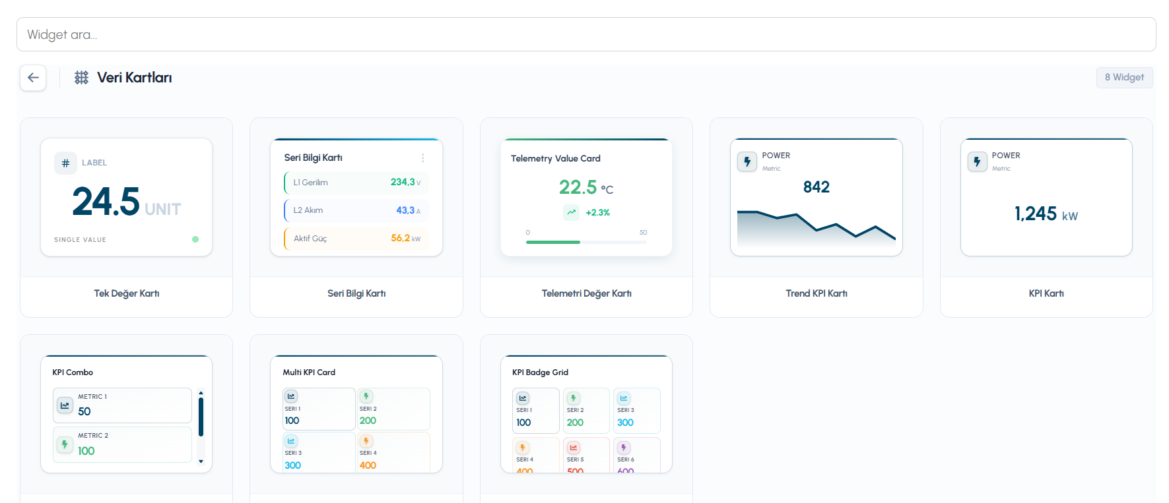Viewport: 1169px width, 503px height.
Task: Click the KPI Combo scroll down arrow
Action: [201, 461]
